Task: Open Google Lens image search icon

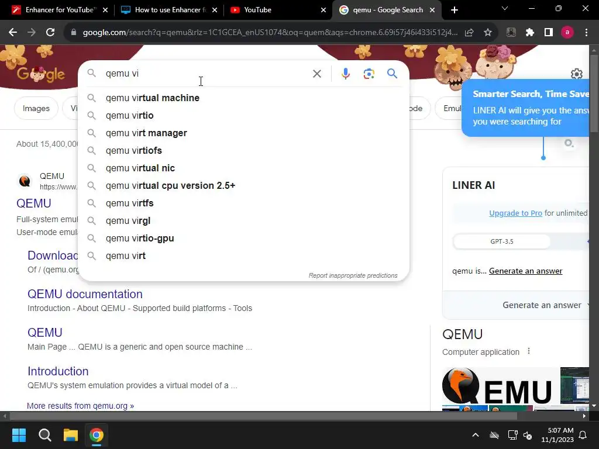Action: (x=369, y=74)
